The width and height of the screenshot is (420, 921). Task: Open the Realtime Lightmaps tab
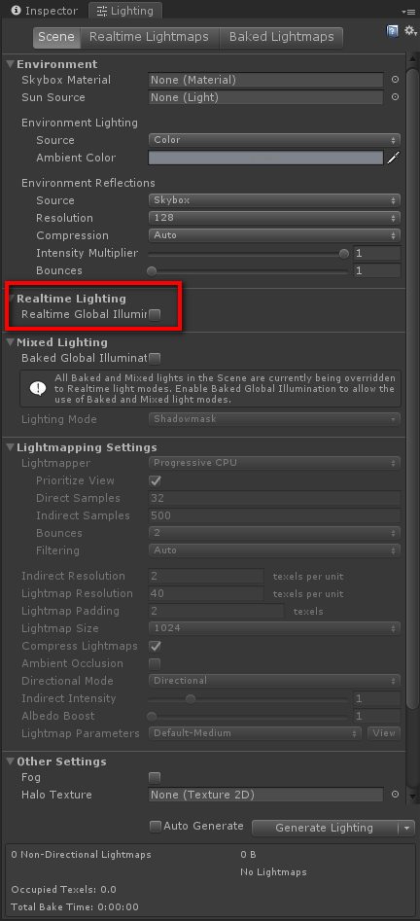pos(149,37)
